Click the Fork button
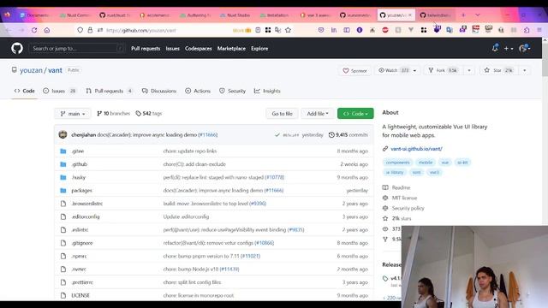This screenshot has height=308, width=548. coord(444,70)
